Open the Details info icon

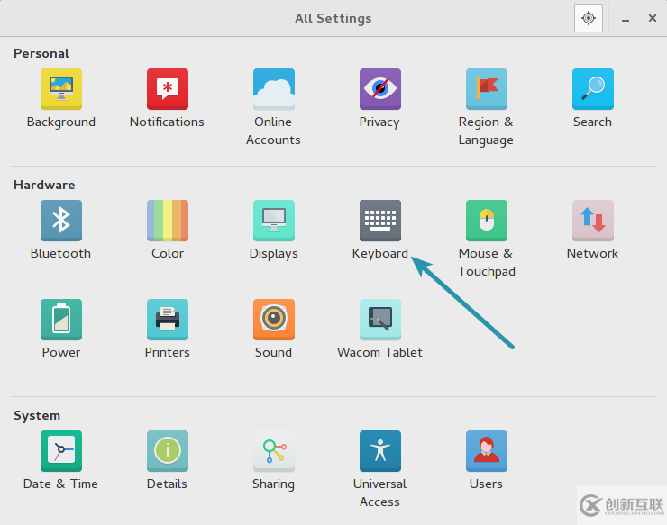pos(168,451)
